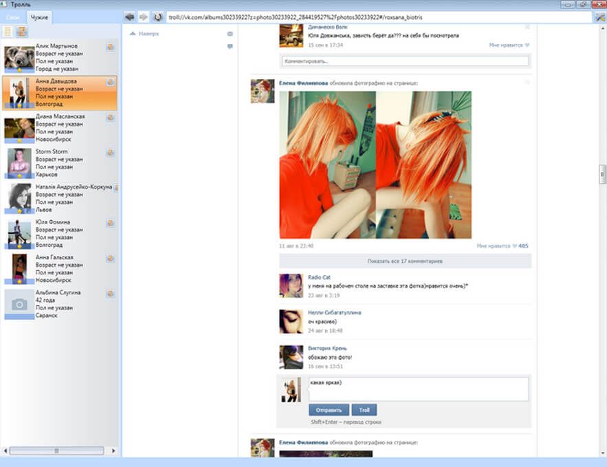The width and height of the screenshot is (607, 467).
Task: Click the small top icon right of Наверх
Action: click(x=230, y=34)
